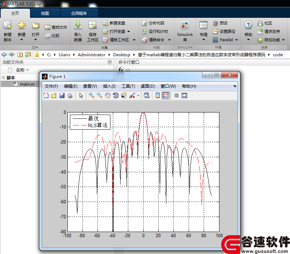Open Figure 1 Window (窗口) menu
This screenshot has height=254, width=290.
[x=168, y=86]
